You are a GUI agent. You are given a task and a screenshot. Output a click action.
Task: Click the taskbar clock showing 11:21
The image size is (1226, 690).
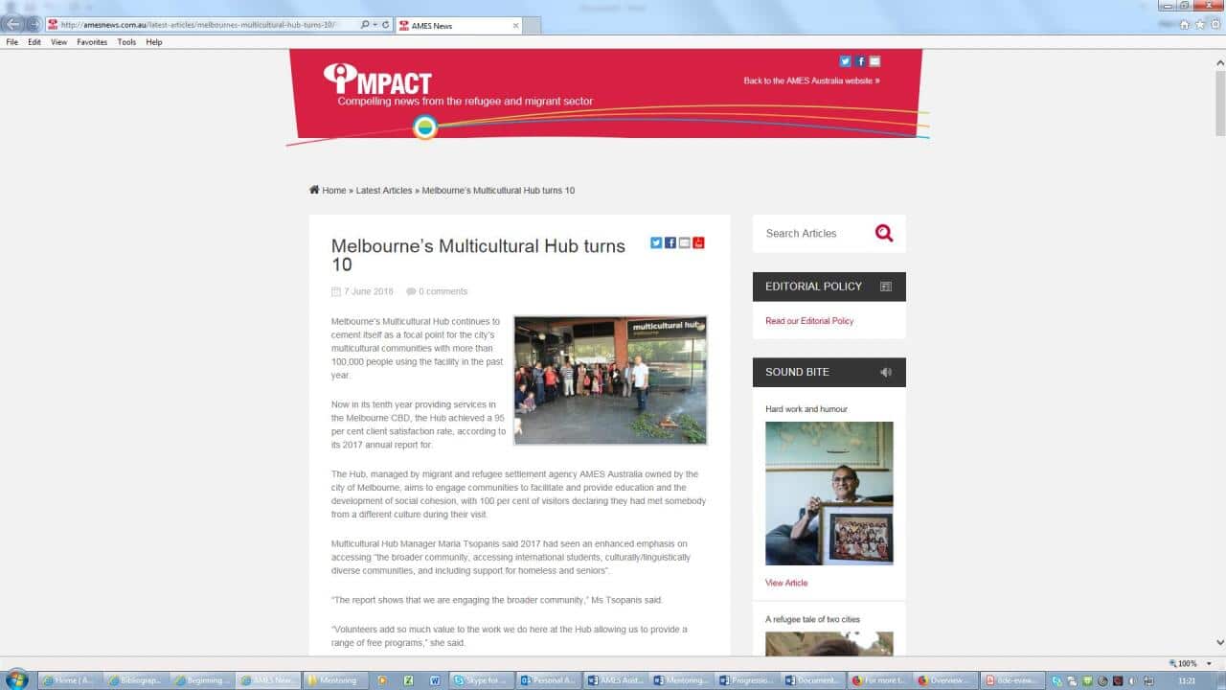1188,680
